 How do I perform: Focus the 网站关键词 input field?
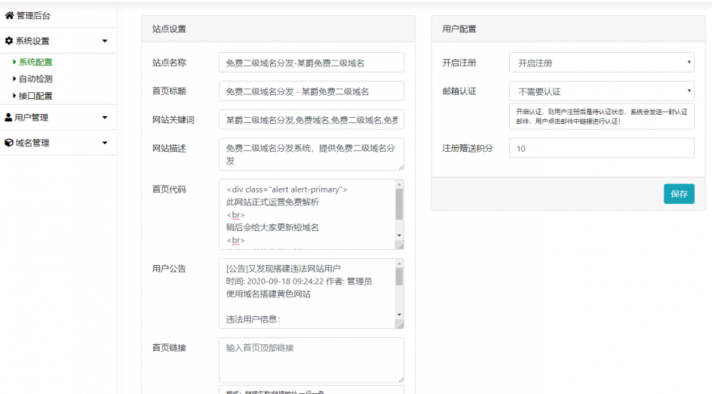[x=311, y=119]
